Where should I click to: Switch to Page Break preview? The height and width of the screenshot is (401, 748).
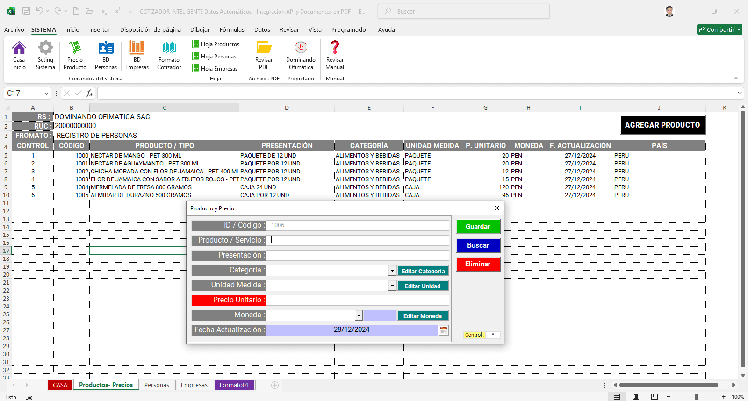click(654, 397)
